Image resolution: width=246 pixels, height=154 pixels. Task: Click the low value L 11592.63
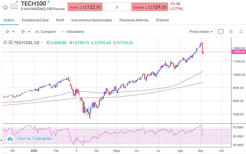point(101,43)
